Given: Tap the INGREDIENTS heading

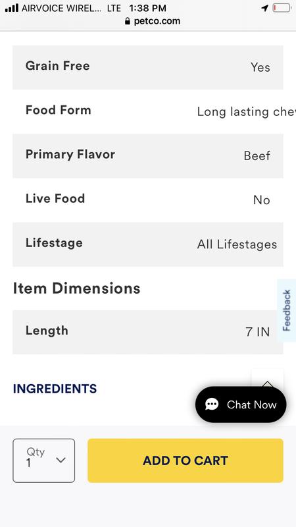Looking at the screenshot, I should (55, 389).
